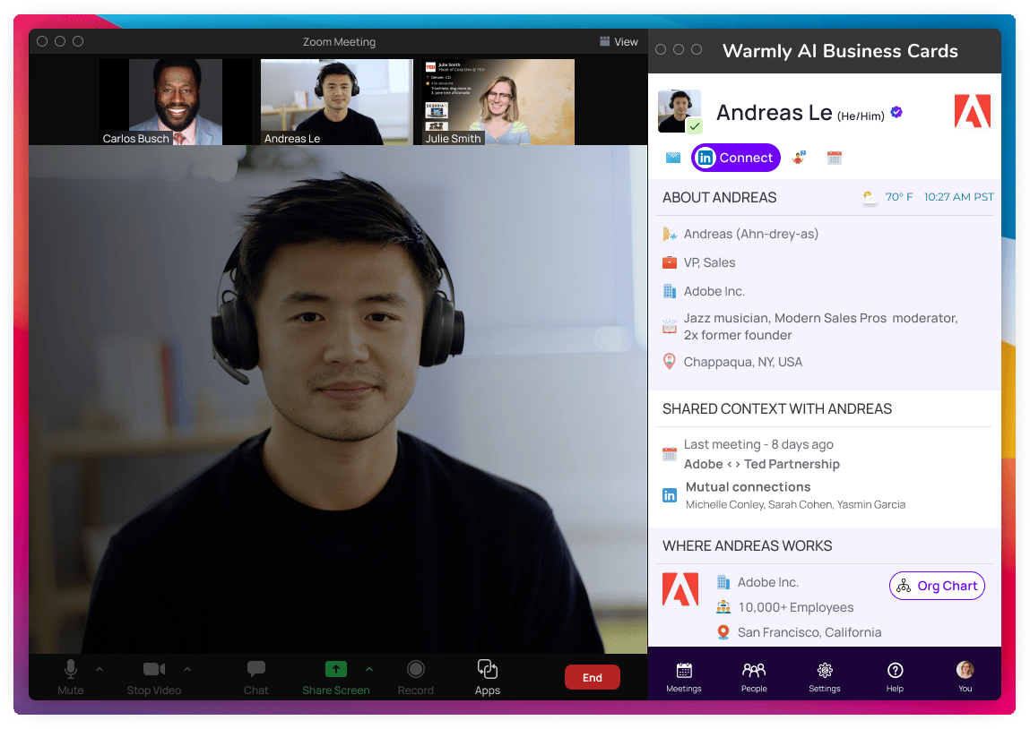
Task: Click the conversation starter person icon
Action: click(799, 158)
